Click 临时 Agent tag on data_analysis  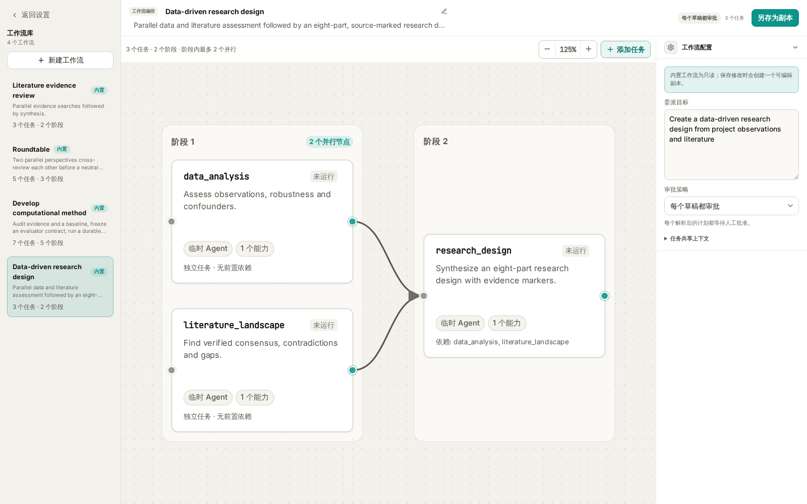click(x=208, y=249)
